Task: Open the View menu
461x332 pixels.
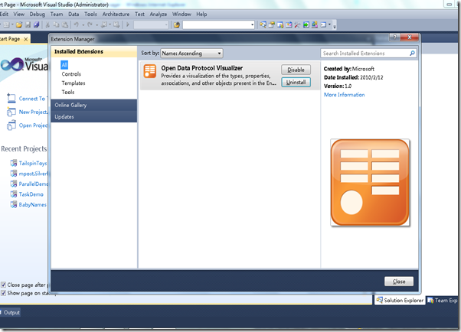Action: coord(19,14)
